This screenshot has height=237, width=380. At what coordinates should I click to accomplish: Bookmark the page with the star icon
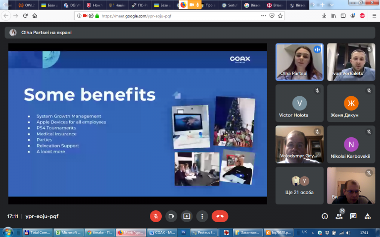click(x=280, y=16)
